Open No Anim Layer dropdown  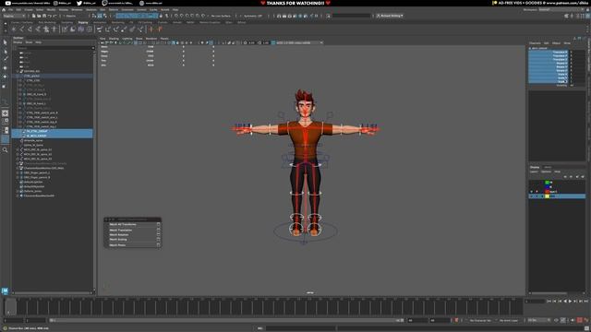point(509,320)
